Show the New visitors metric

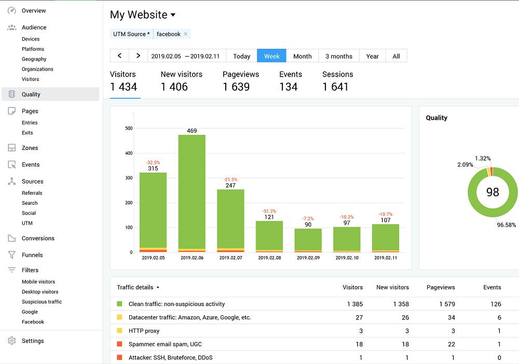(x=181, y=81)
